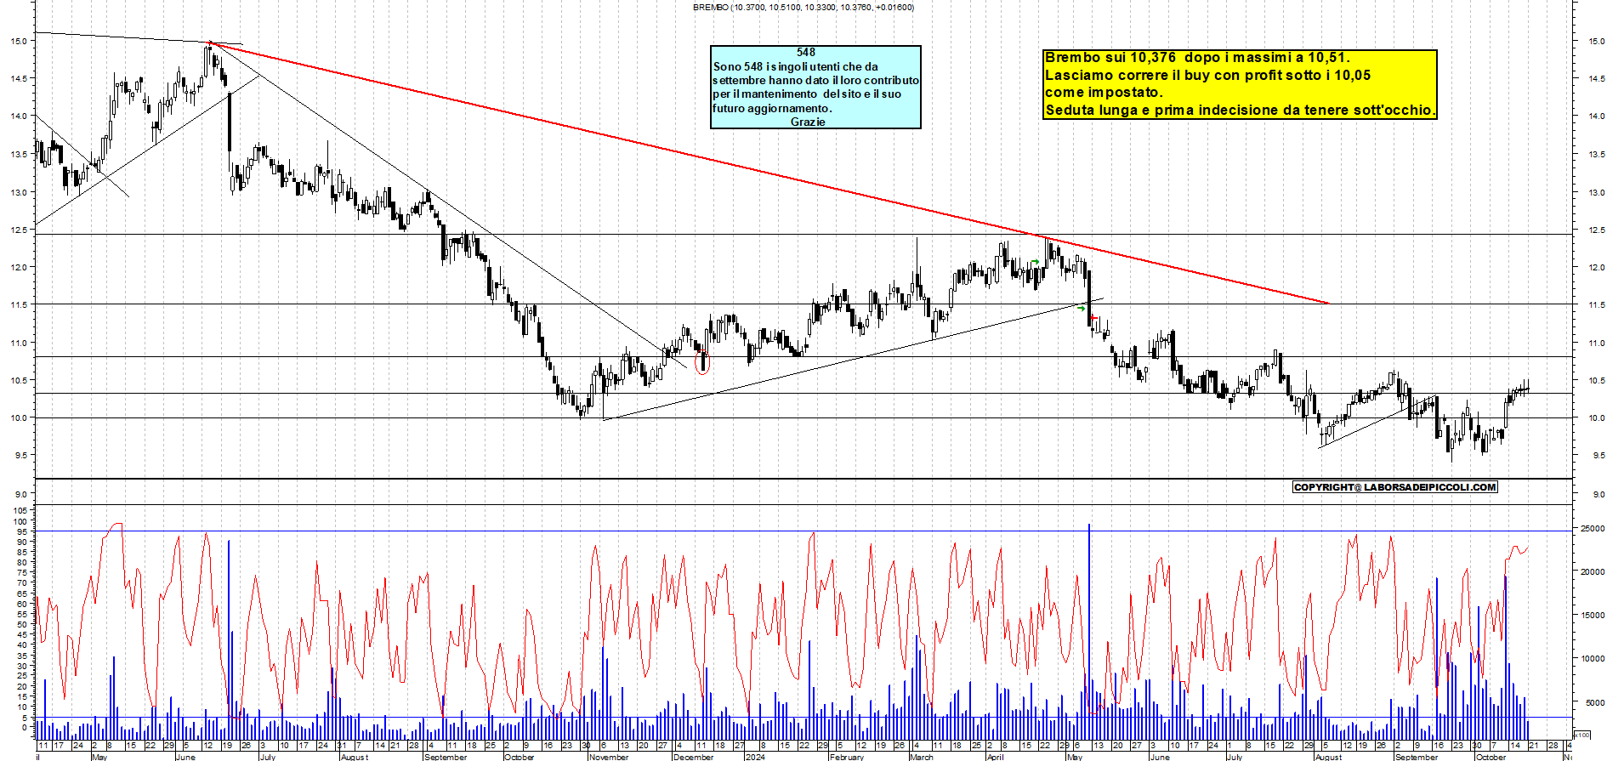1607x761 pixels.
Task: Click the 14.0 label on the right price axis
Action: tap(1596, 116)
